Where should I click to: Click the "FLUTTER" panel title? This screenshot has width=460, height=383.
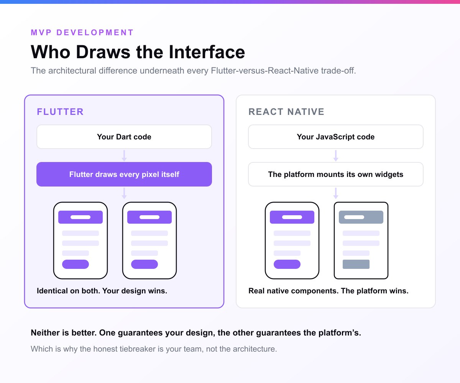60,112
